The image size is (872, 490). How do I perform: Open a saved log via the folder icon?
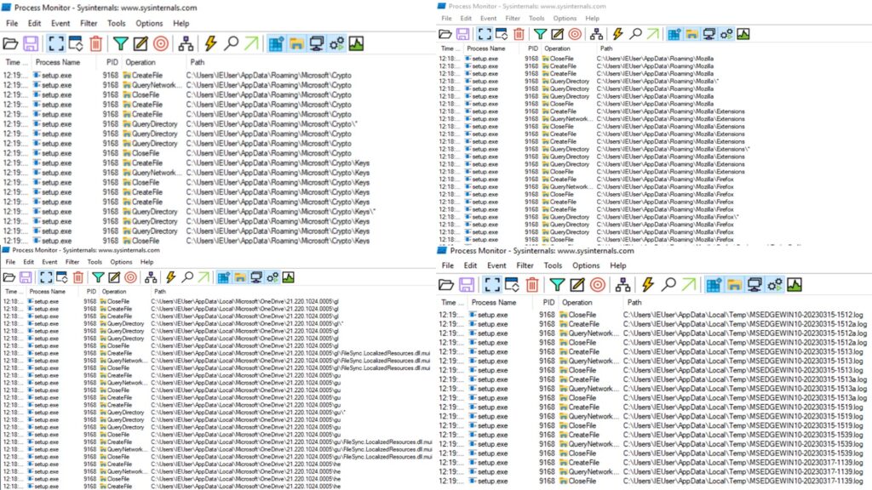click(11, 42)
